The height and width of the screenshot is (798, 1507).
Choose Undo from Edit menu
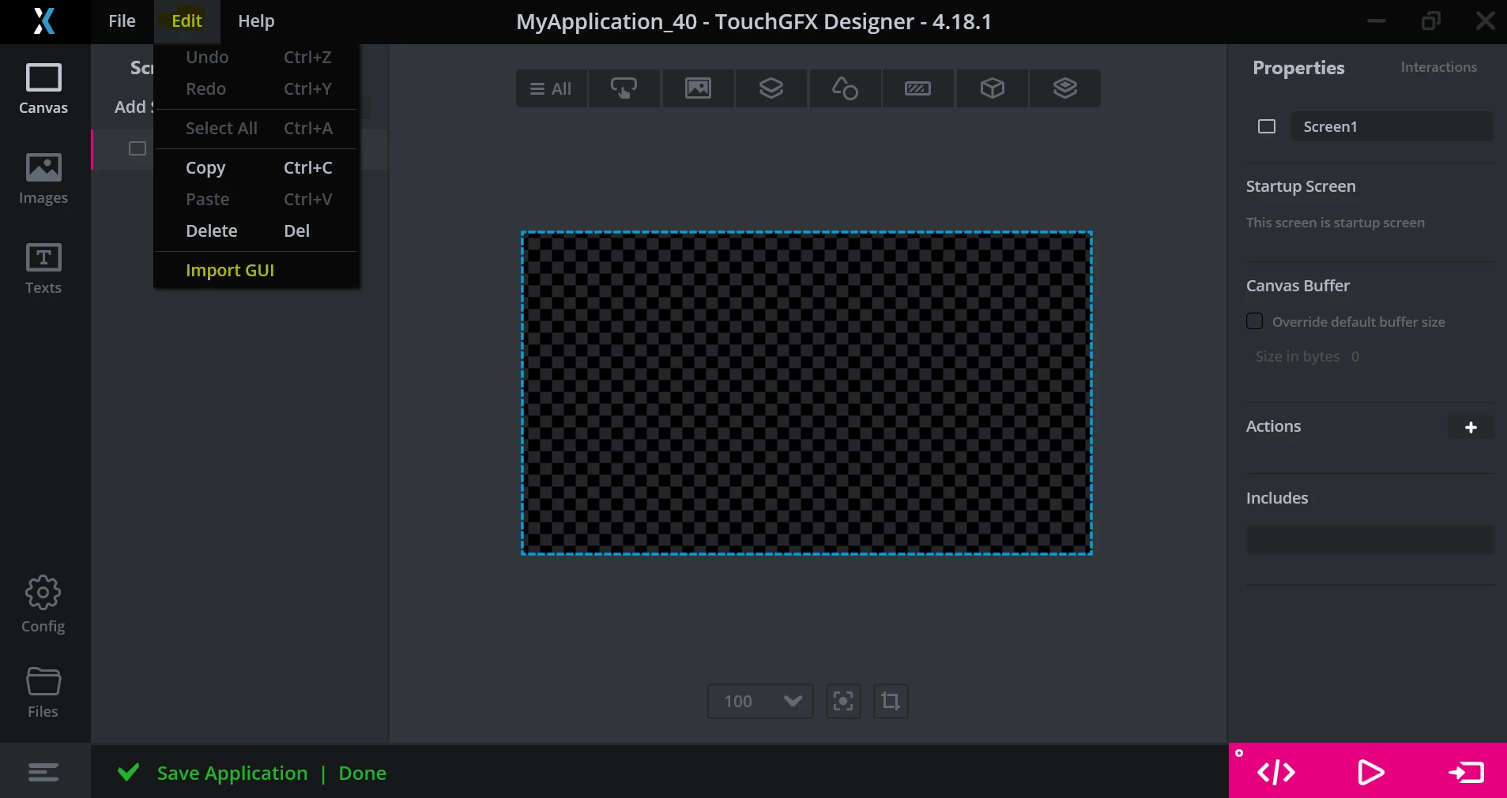pyautogui.click(x=257, y=57)
